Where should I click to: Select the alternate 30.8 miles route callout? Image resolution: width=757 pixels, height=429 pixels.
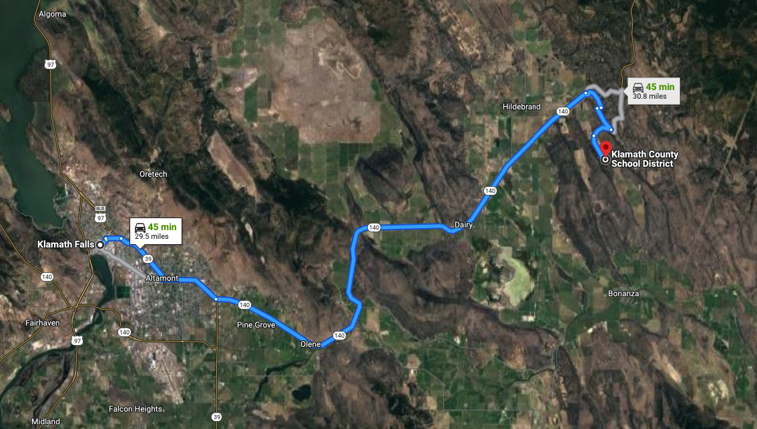click(654, 91)
